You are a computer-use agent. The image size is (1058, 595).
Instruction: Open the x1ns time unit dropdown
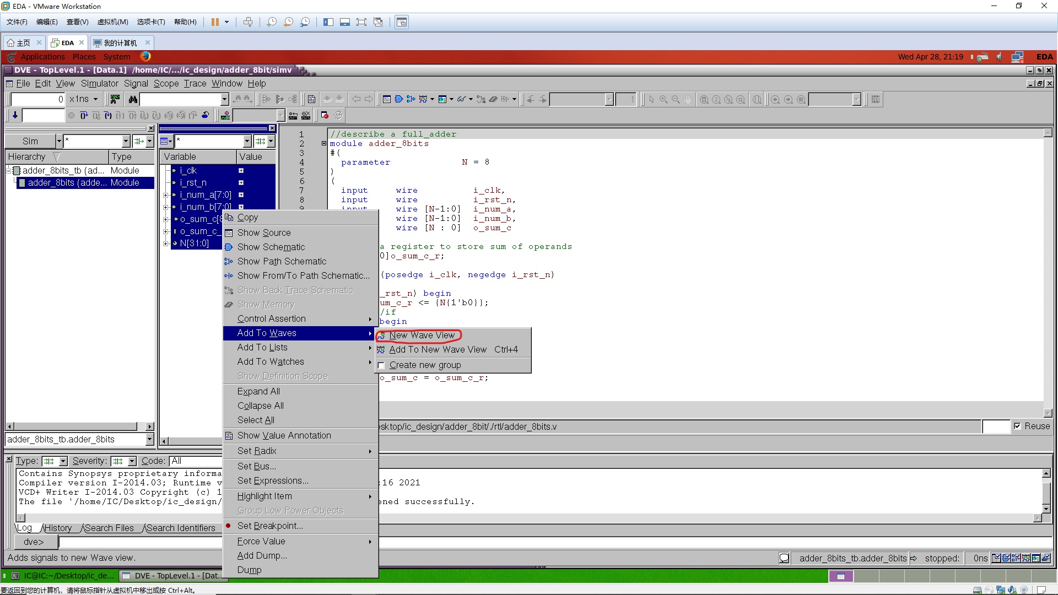pos(95,99)
